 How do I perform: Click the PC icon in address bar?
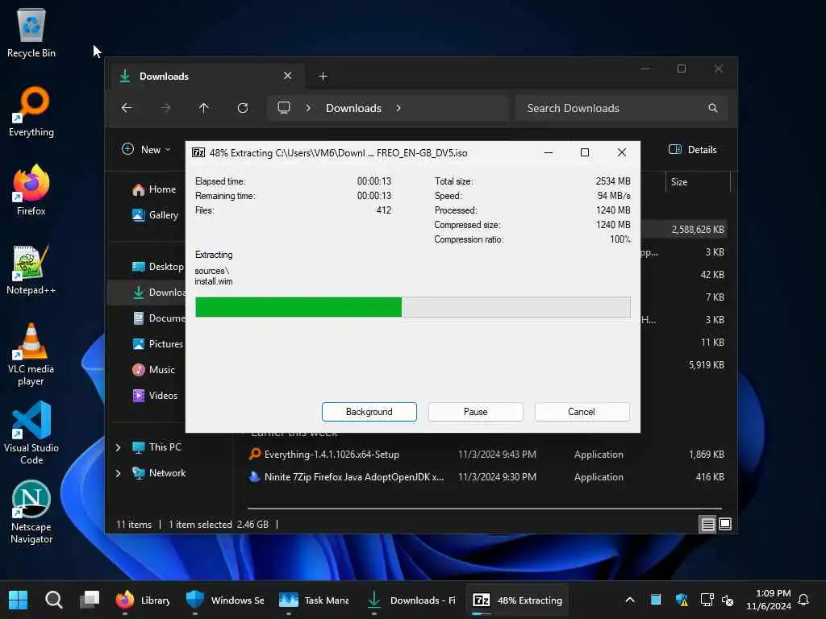click(x=284, y=108)
